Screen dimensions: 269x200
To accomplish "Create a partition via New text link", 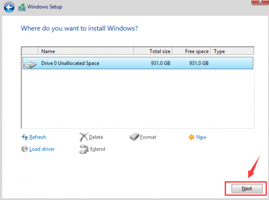I will [x=201, y=137].
